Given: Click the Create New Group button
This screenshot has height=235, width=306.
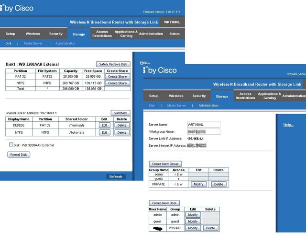Looking at the screenshot, I should [165, 164].
